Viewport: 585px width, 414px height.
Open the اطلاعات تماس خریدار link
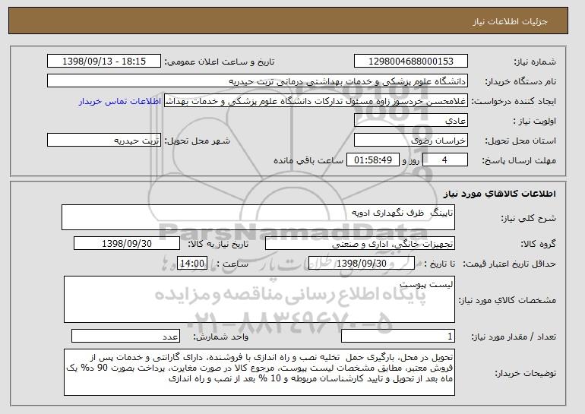[x=120, y=101]
